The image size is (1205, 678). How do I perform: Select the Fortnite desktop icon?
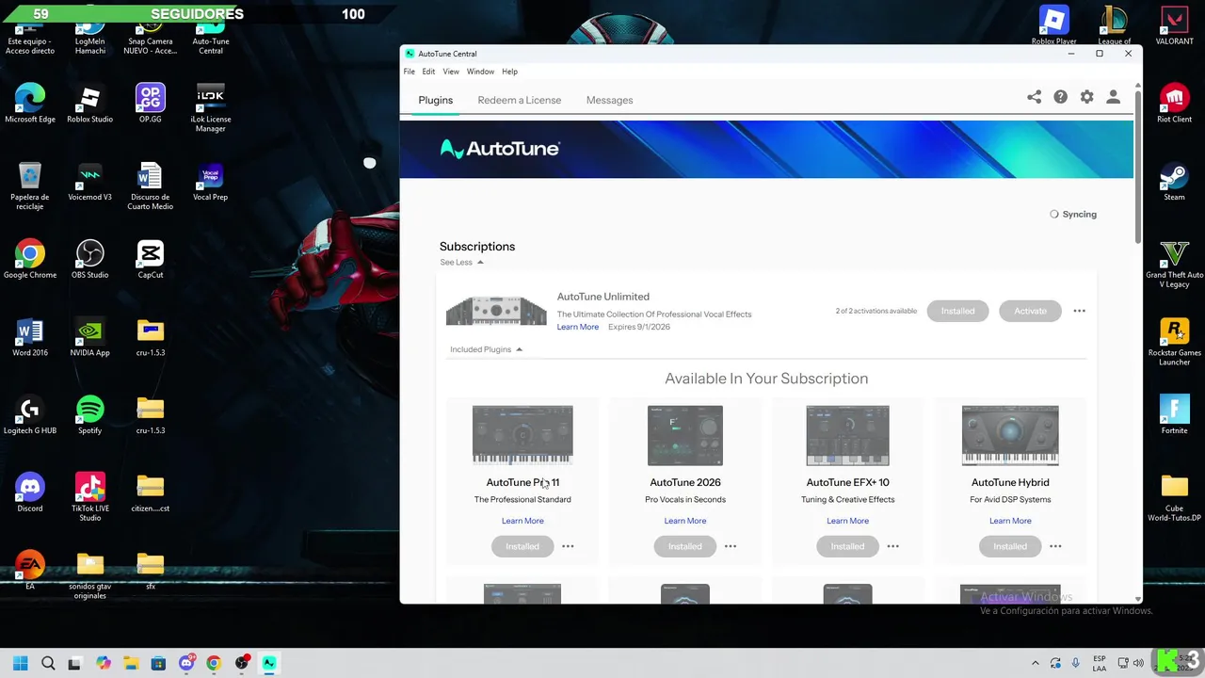1174,415
